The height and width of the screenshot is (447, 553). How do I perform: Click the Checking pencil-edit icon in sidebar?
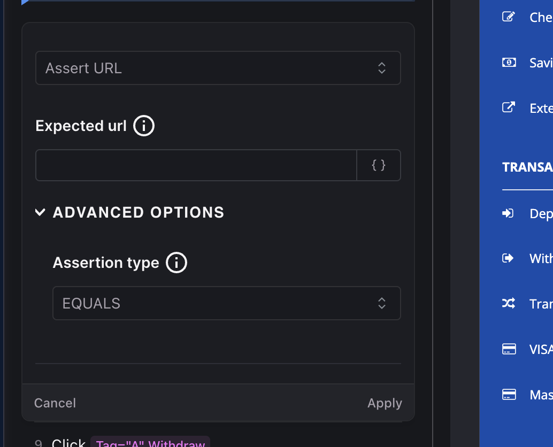[x=508, y=17]
